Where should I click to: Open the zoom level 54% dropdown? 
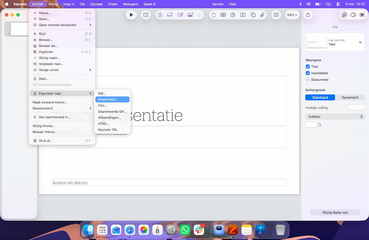(292, 15)
